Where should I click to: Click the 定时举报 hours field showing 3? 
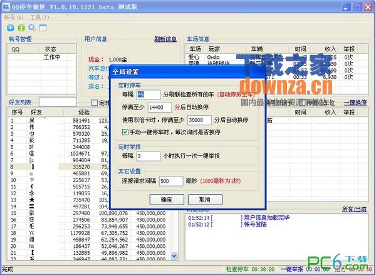148,156
